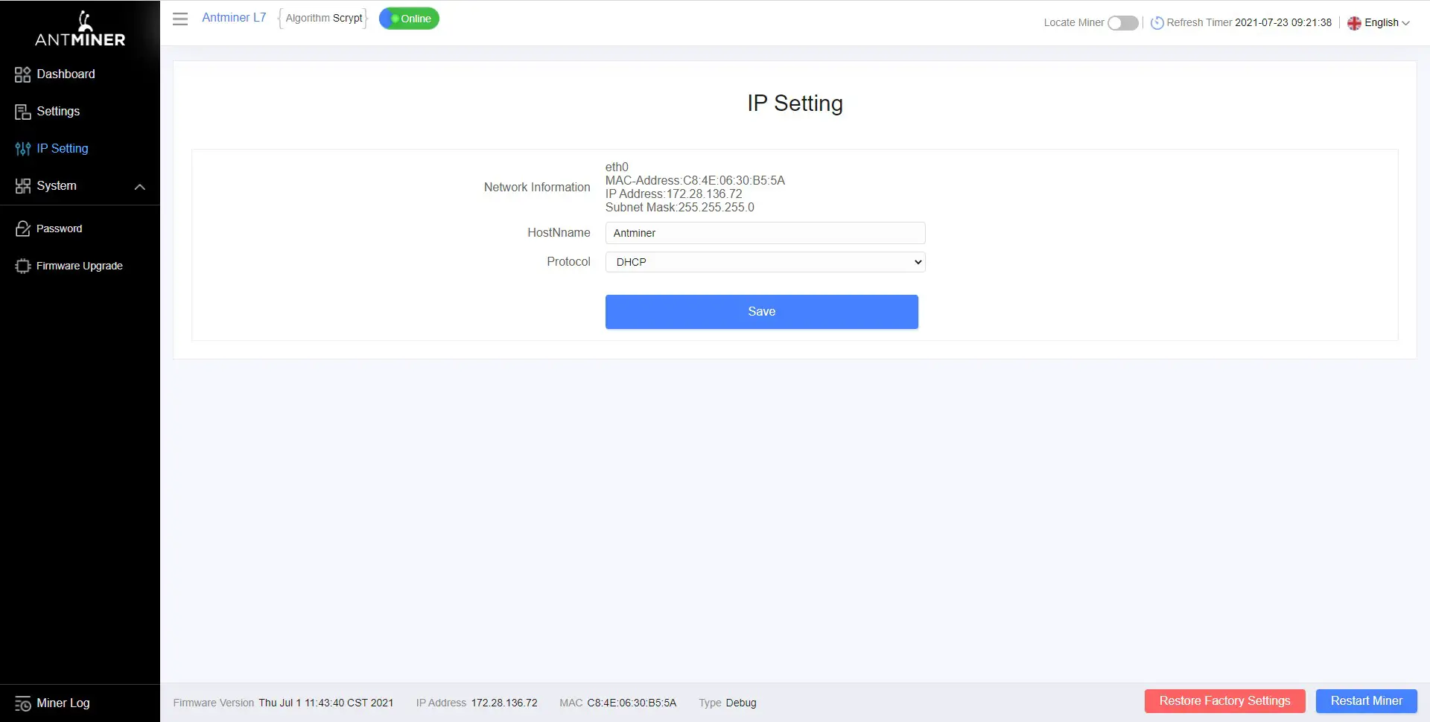
Task: Click the Refresh Timer clock icon
Action: pos(1157,22)
